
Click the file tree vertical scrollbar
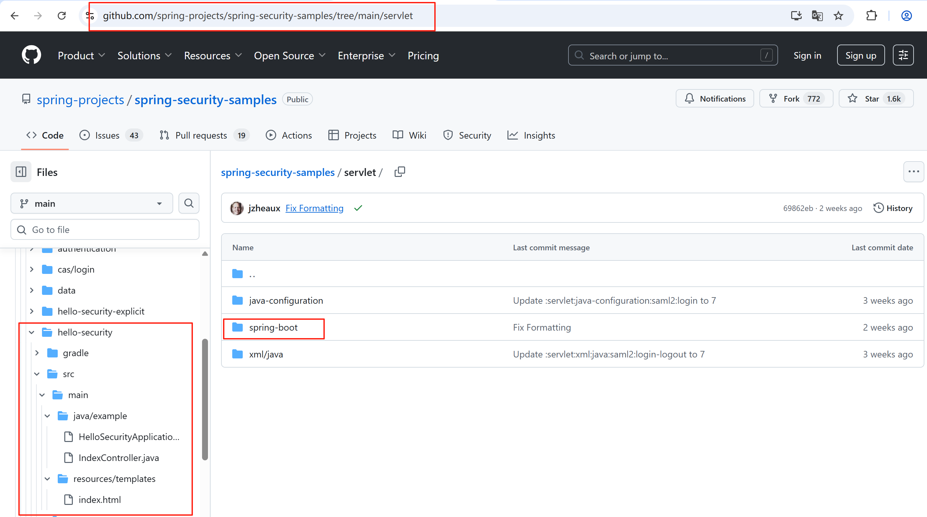(x=205, y=399)
